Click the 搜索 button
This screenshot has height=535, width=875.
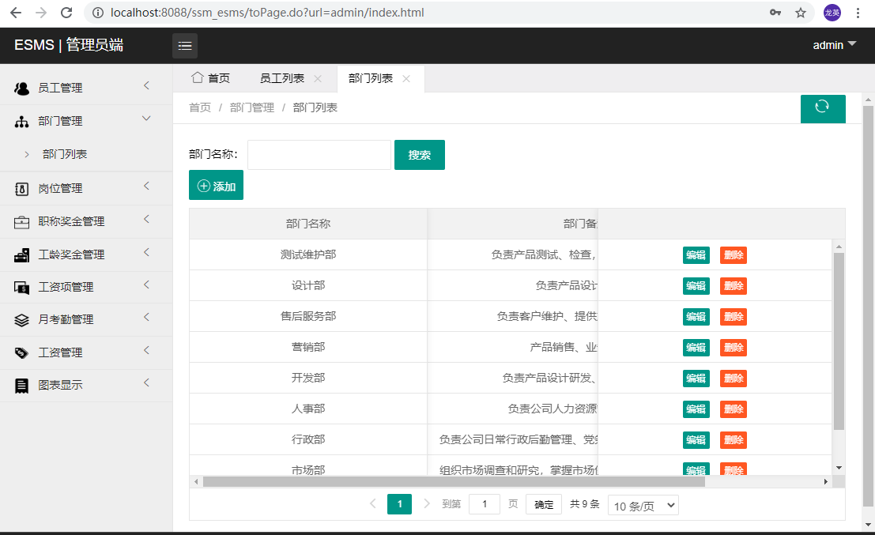(419, 155)
